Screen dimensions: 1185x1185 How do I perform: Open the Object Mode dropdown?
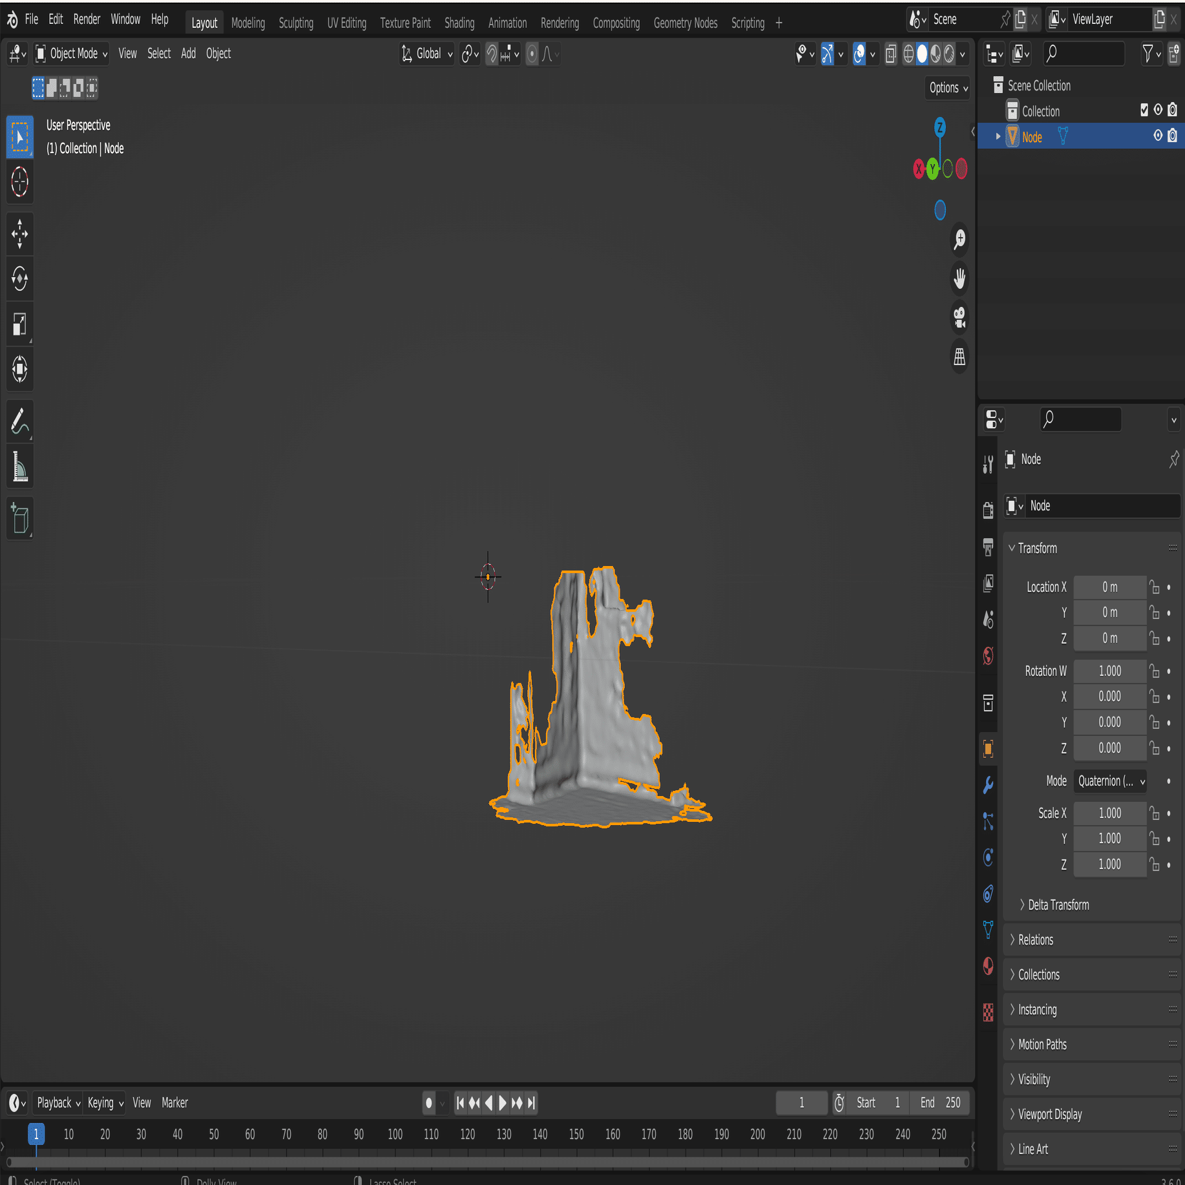tap(72, 54)
